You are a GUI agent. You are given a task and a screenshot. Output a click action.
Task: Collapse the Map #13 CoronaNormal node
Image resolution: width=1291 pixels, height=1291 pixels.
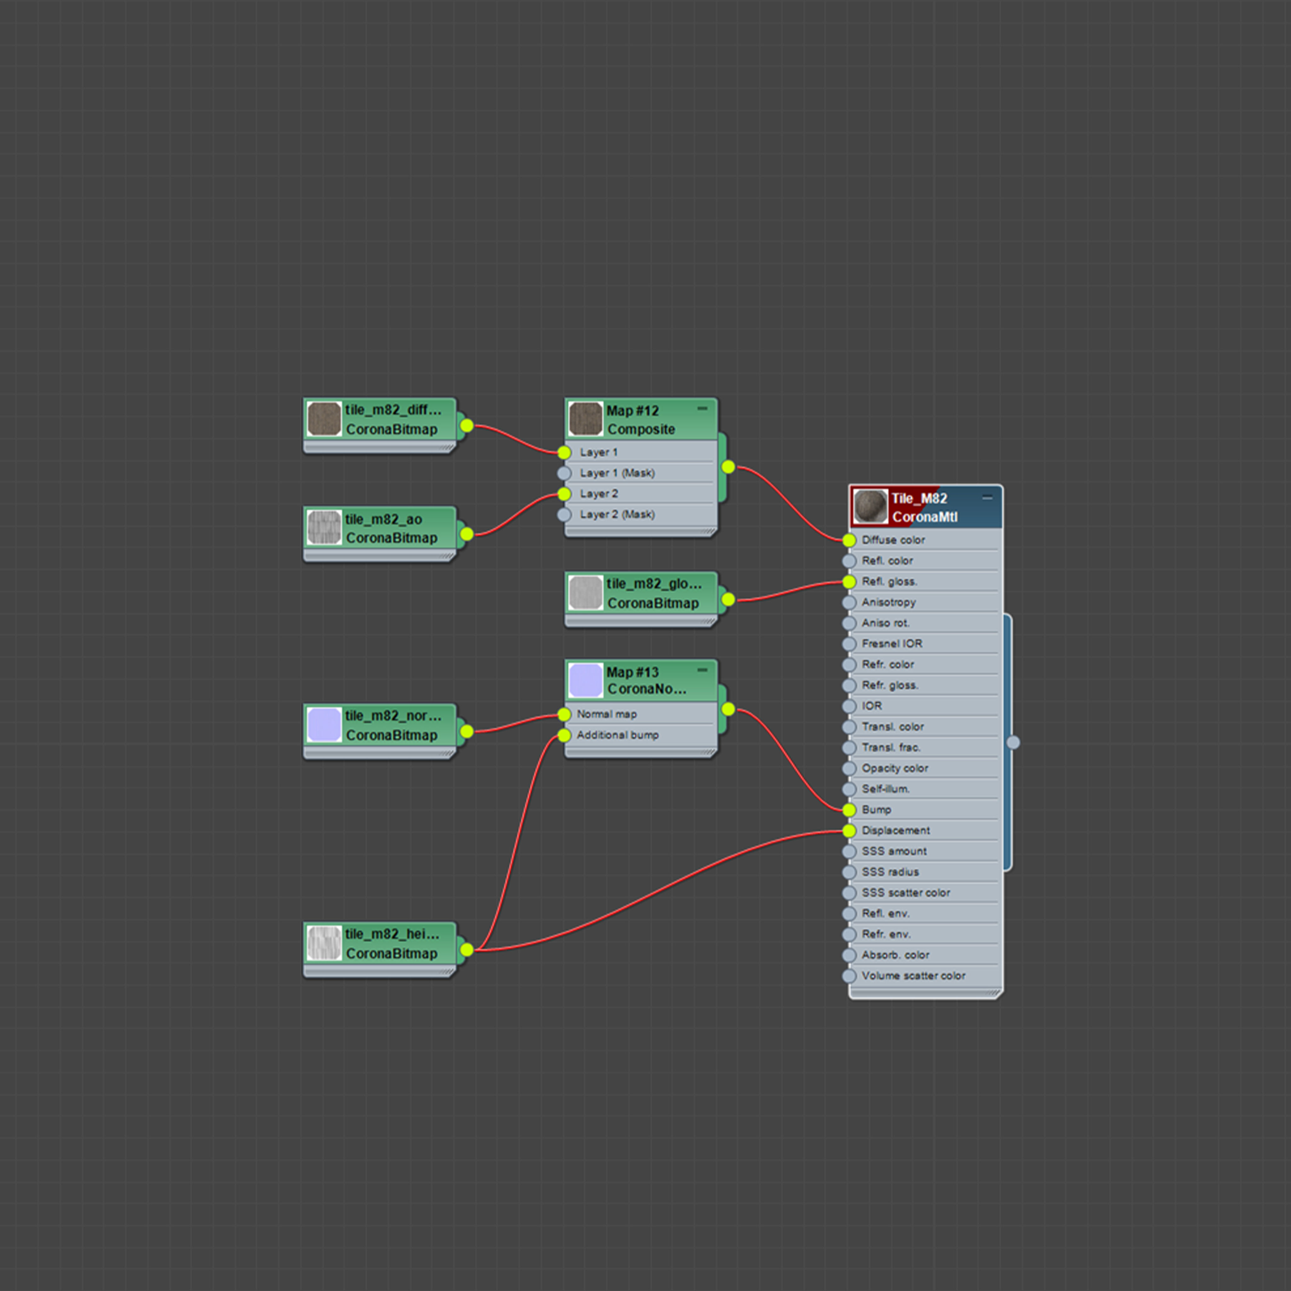coord(702,669)
